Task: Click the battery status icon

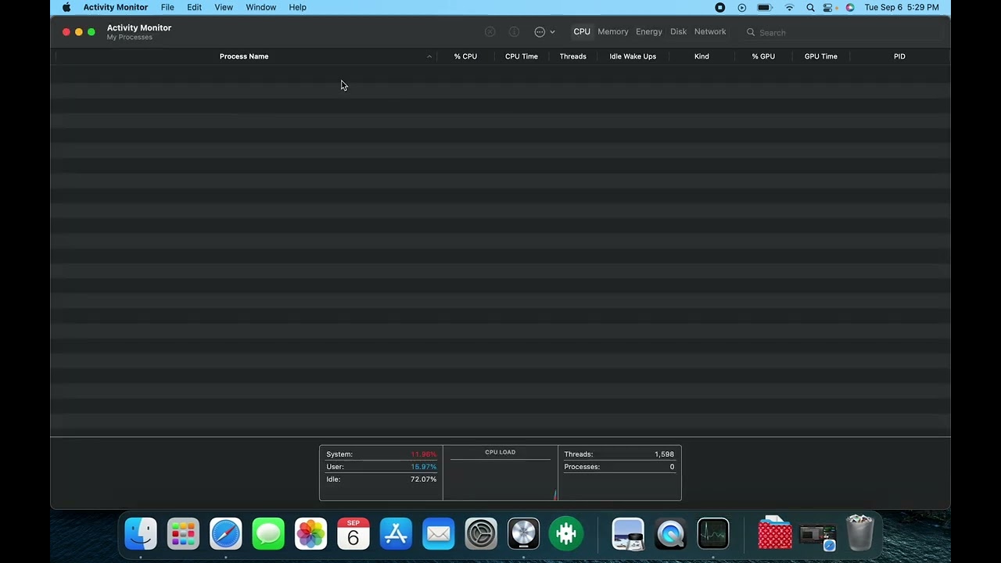Action: [765, 7]
